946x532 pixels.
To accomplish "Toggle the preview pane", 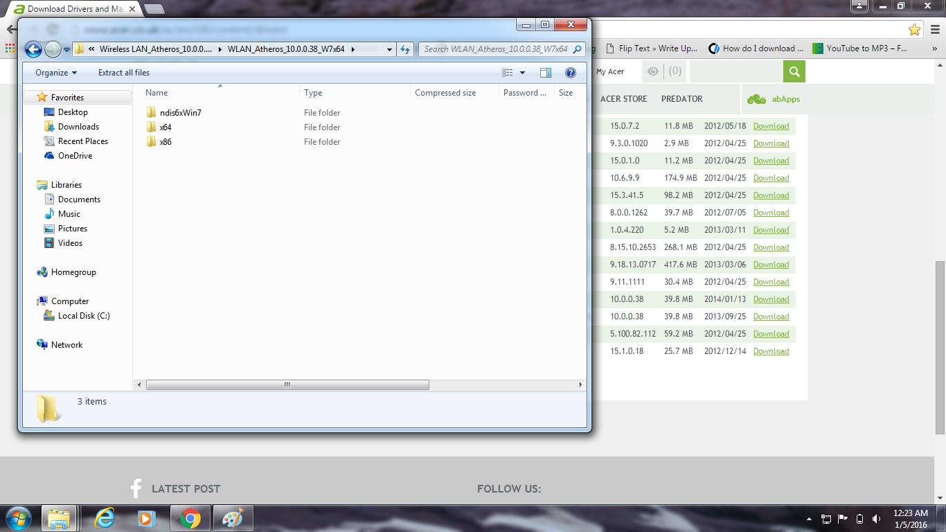I will pos(546,73).
